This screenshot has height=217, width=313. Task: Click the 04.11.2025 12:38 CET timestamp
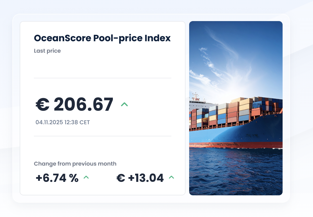click(x=62, y=122)
